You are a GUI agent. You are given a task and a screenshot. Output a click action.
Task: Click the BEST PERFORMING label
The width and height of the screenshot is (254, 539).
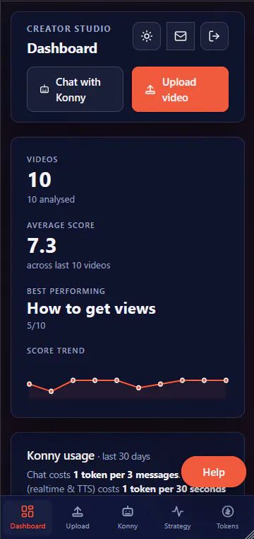coord(66,291)
